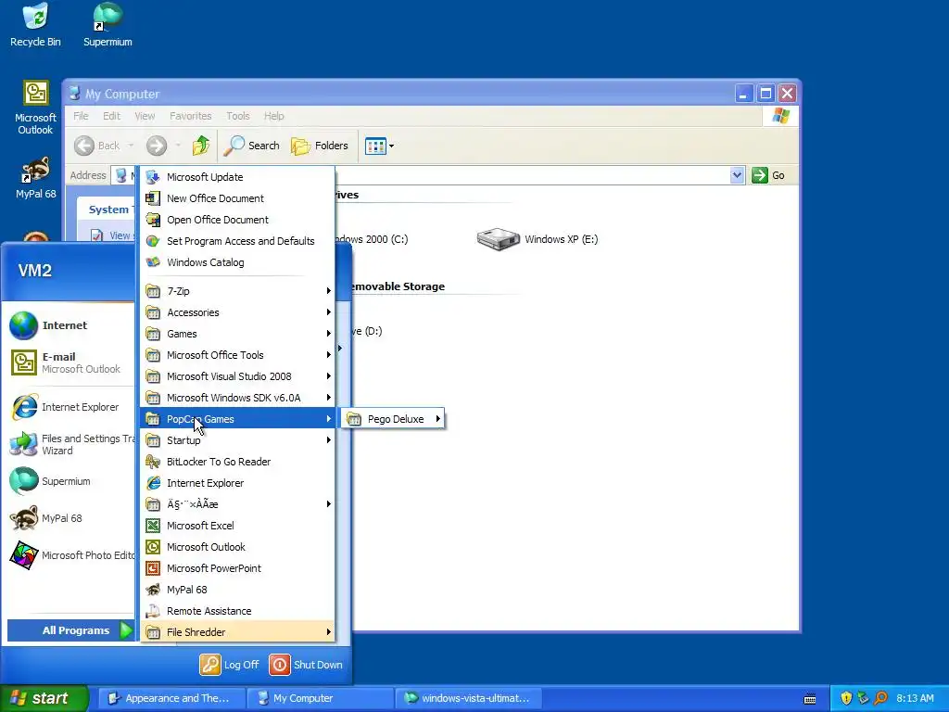Open Tools menu in My Computer

tap(238, 116)
